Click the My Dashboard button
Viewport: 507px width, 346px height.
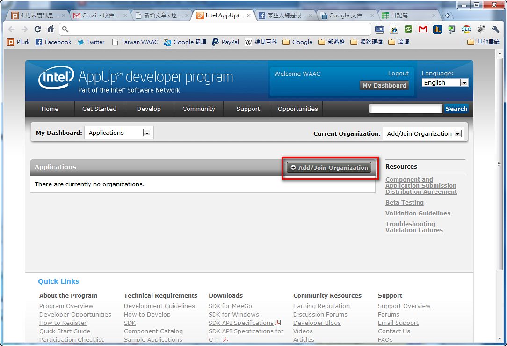coord(384,86)
